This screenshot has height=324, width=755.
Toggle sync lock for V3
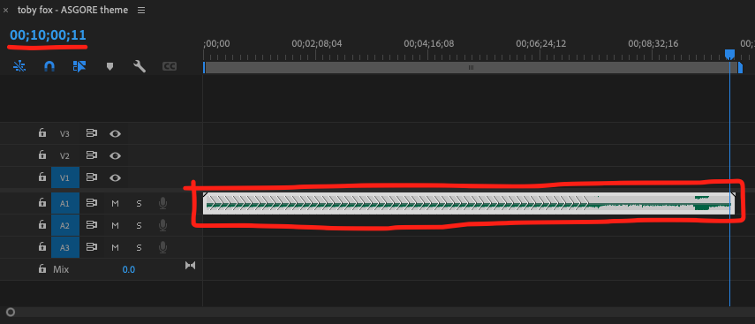[92, 133]
